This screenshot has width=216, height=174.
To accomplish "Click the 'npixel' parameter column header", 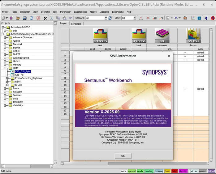I will coord(123,49).
